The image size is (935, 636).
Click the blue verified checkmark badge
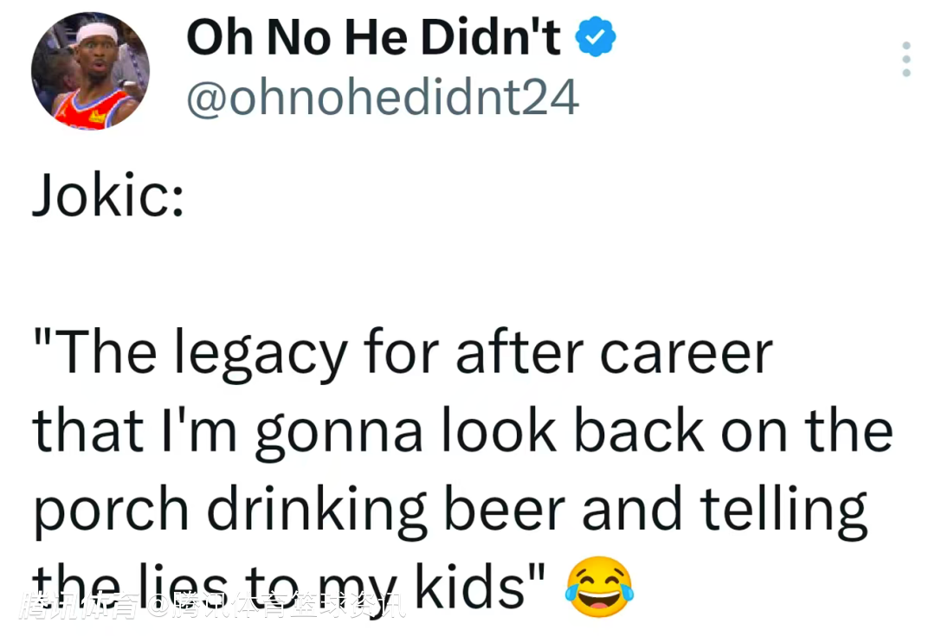[x=596, y=37]
